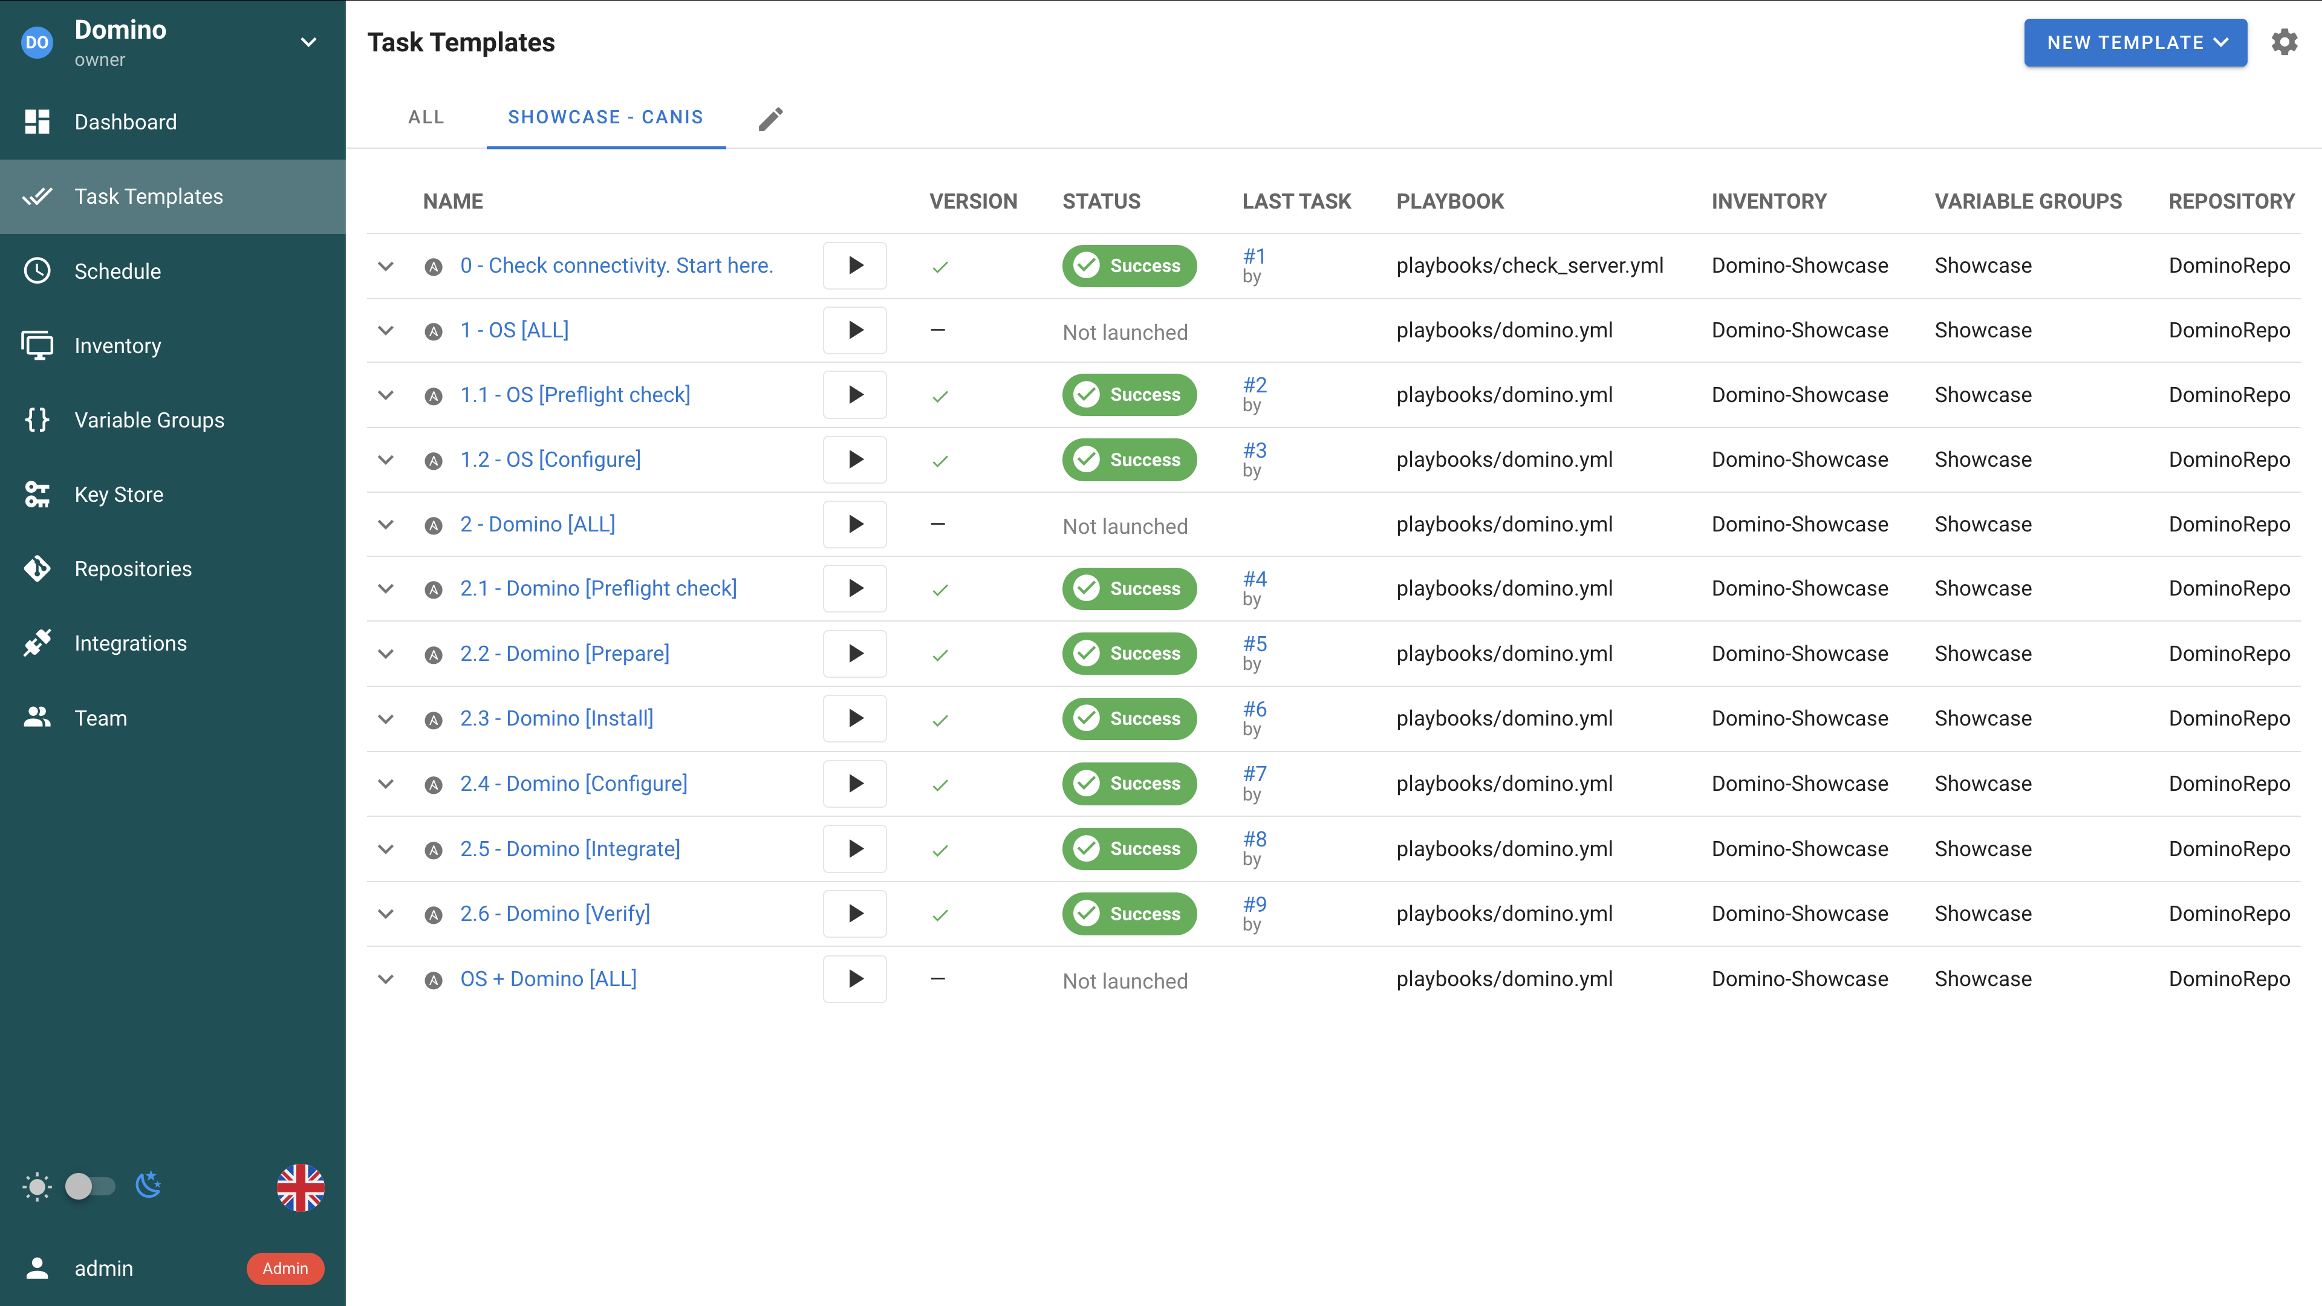Click 'playbooks/check_server.yml' playbook cell
This screenshot has width=2322, height=1306.
click(1530, 266)
